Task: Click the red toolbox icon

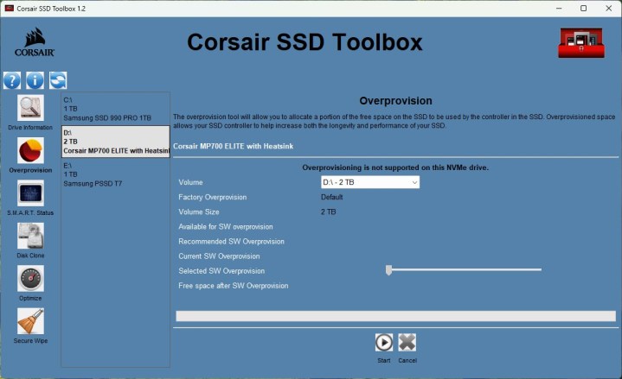Action: tap(580, 43)
